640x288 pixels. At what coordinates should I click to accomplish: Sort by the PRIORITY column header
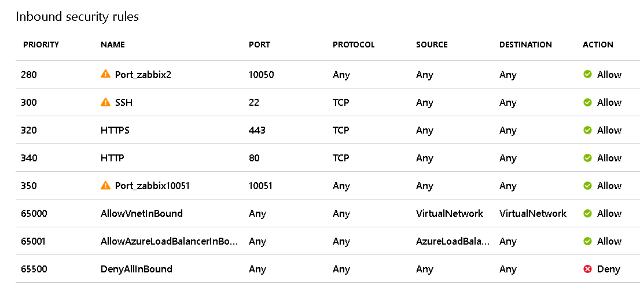pos(41,45)
